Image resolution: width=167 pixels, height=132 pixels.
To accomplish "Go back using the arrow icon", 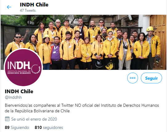I will [x=9, y=7].
